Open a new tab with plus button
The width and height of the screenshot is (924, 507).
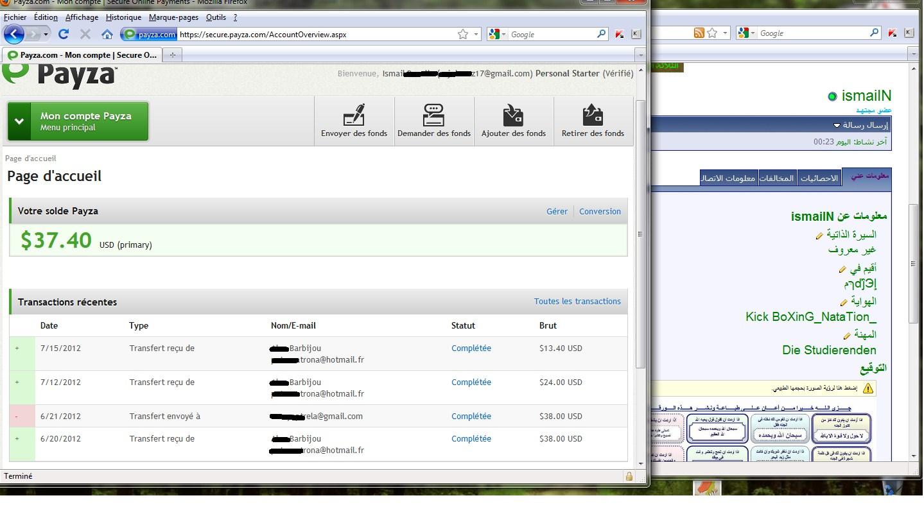pyautogui.click(x=172, y=55)
